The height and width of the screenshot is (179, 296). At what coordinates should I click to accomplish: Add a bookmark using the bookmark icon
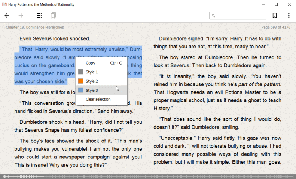[x=275, y=15]
